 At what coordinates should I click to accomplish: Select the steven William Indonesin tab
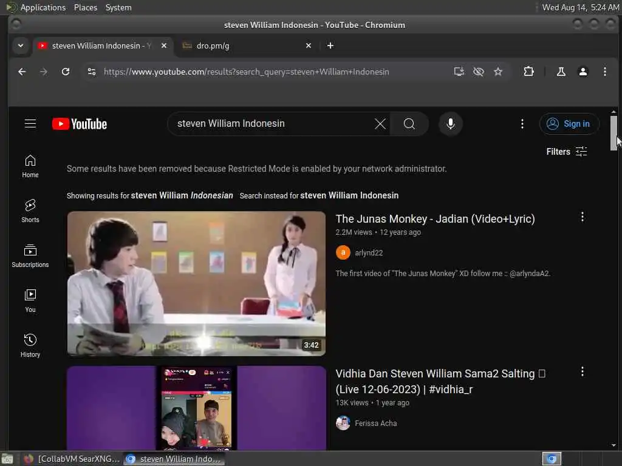[103, 46]
